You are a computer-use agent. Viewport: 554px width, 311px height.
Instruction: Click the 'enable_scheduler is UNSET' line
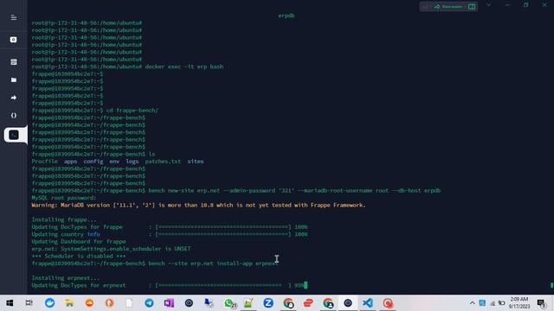coord(111,249)
